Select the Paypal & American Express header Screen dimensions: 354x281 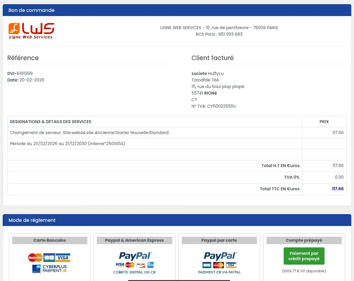[134, 240]
